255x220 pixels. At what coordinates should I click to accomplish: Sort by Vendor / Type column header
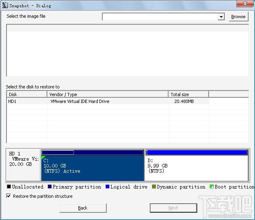coord(107,94)
